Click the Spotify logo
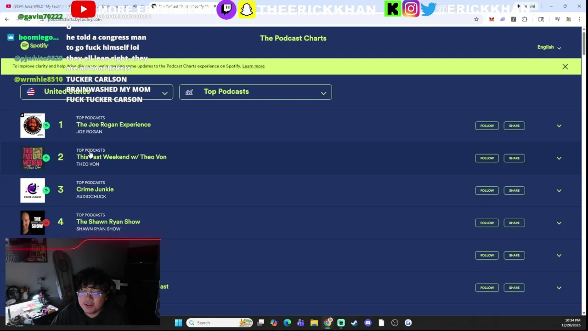The height and width of the screenshot is (331, 588). [34, 46]
